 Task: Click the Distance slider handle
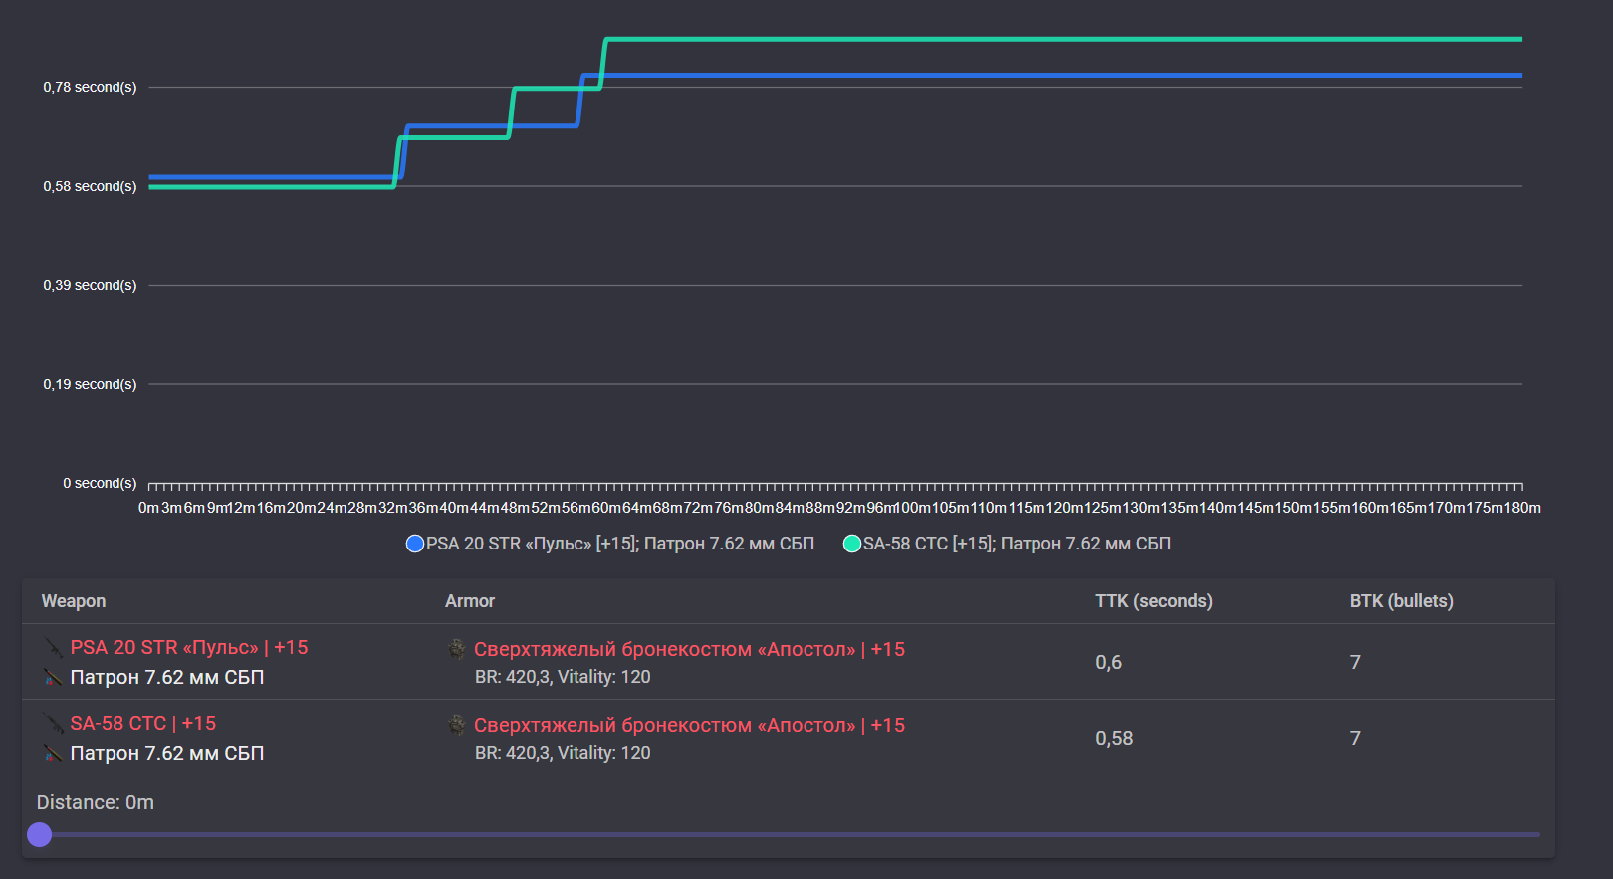(x=40, y=834)
